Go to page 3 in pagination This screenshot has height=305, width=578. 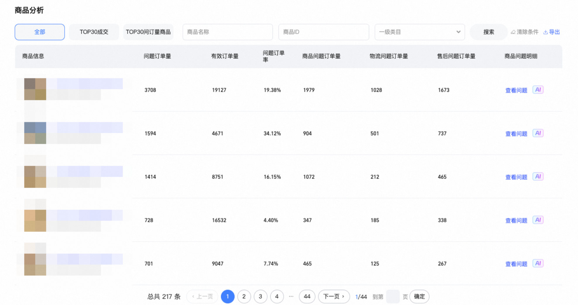[x=260, y=297]
